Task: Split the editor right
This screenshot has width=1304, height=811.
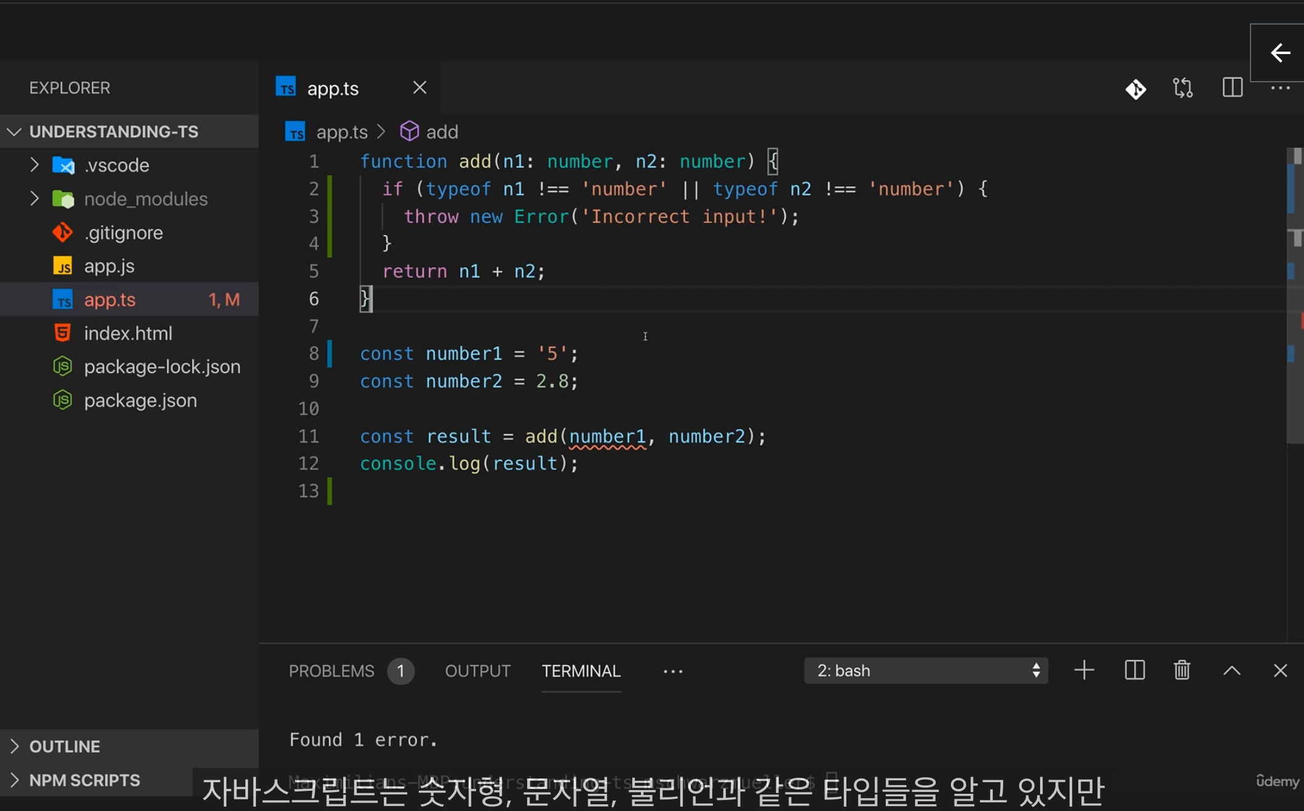Action: (1232, 88)
